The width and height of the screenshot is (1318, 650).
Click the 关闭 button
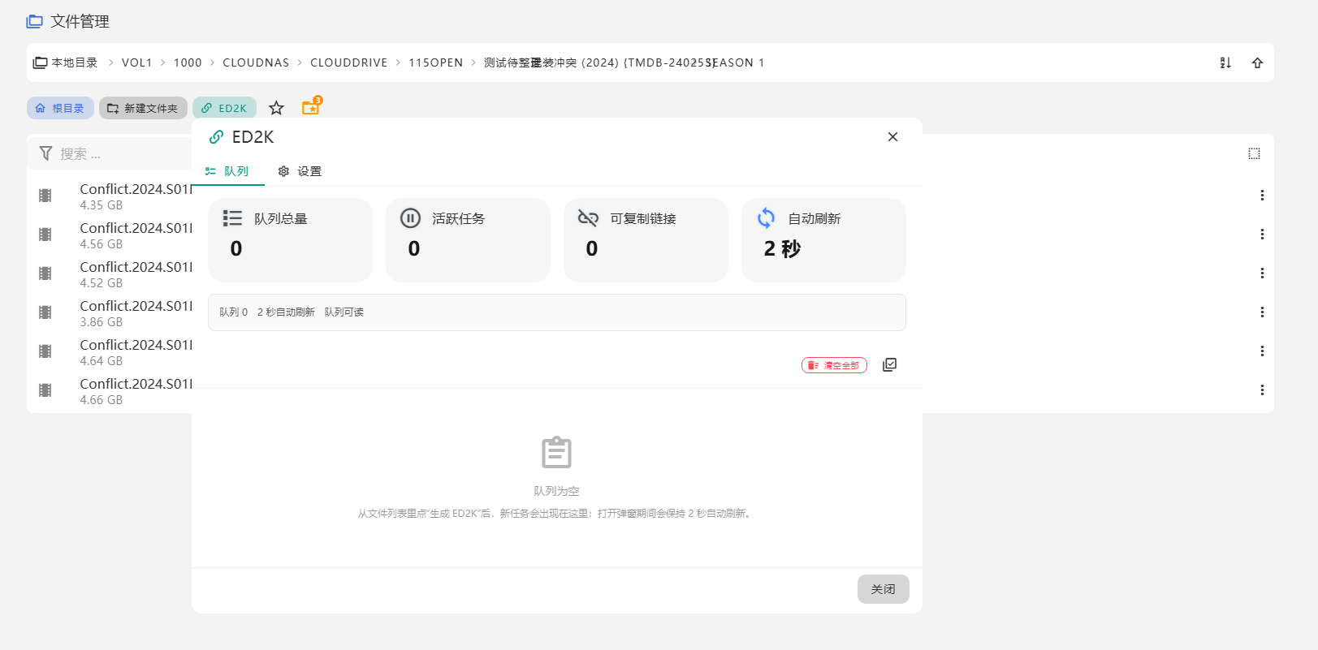pos(884,589)
